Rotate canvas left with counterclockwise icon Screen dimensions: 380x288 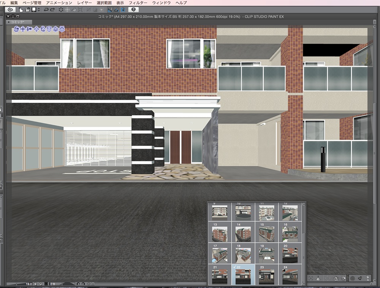(78, 284)
